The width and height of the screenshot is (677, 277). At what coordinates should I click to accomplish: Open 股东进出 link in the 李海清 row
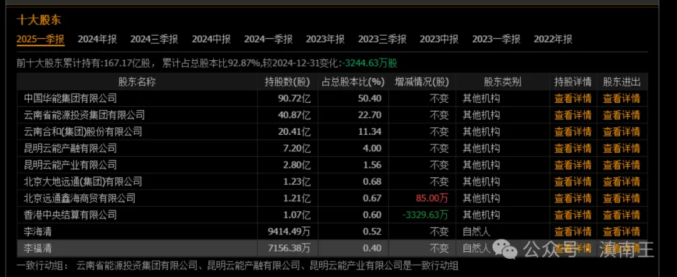[621, 231]
